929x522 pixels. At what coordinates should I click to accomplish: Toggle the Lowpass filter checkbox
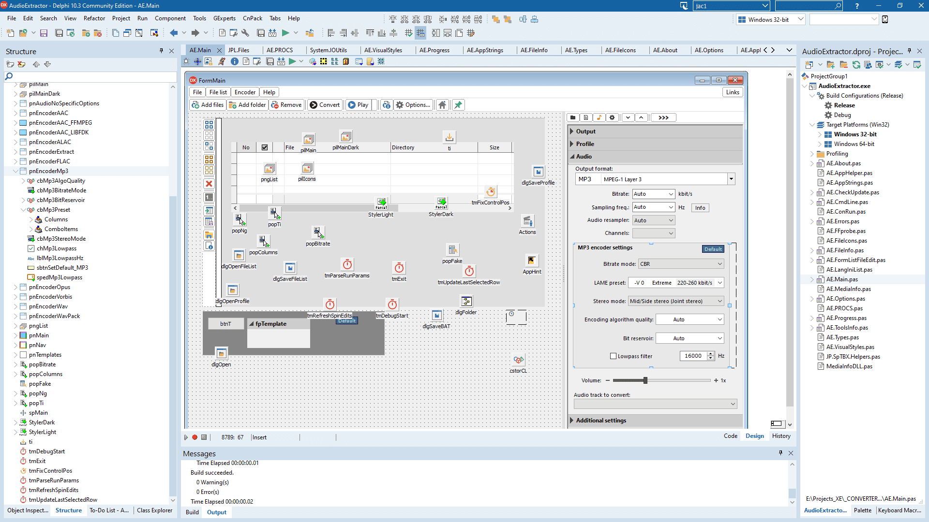click(614, 356)
